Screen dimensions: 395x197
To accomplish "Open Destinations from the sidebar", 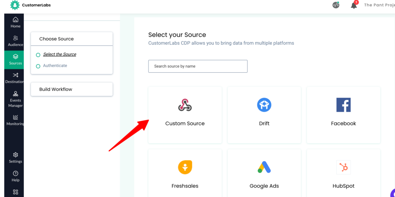I will 15,75.
